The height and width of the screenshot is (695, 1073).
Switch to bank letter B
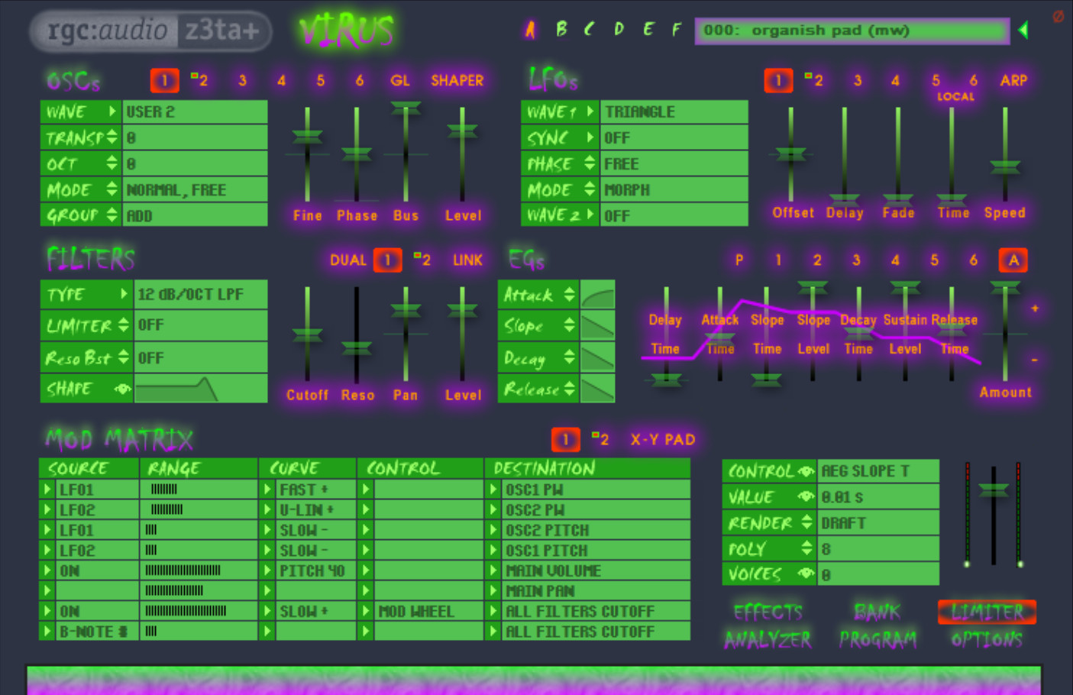coord(561,29)
